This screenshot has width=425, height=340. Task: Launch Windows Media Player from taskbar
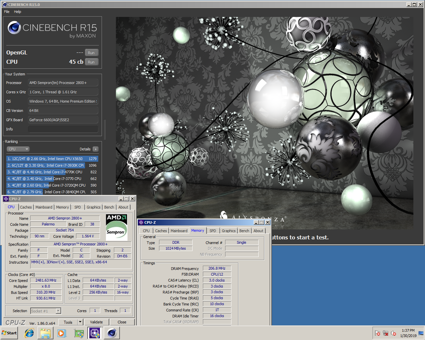62,333
